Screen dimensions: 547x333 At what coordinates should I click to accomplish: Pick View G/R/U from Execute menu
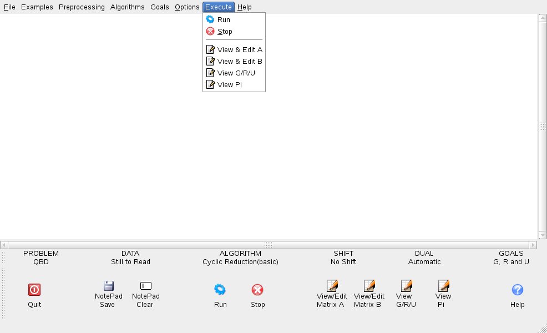point(236,73)
